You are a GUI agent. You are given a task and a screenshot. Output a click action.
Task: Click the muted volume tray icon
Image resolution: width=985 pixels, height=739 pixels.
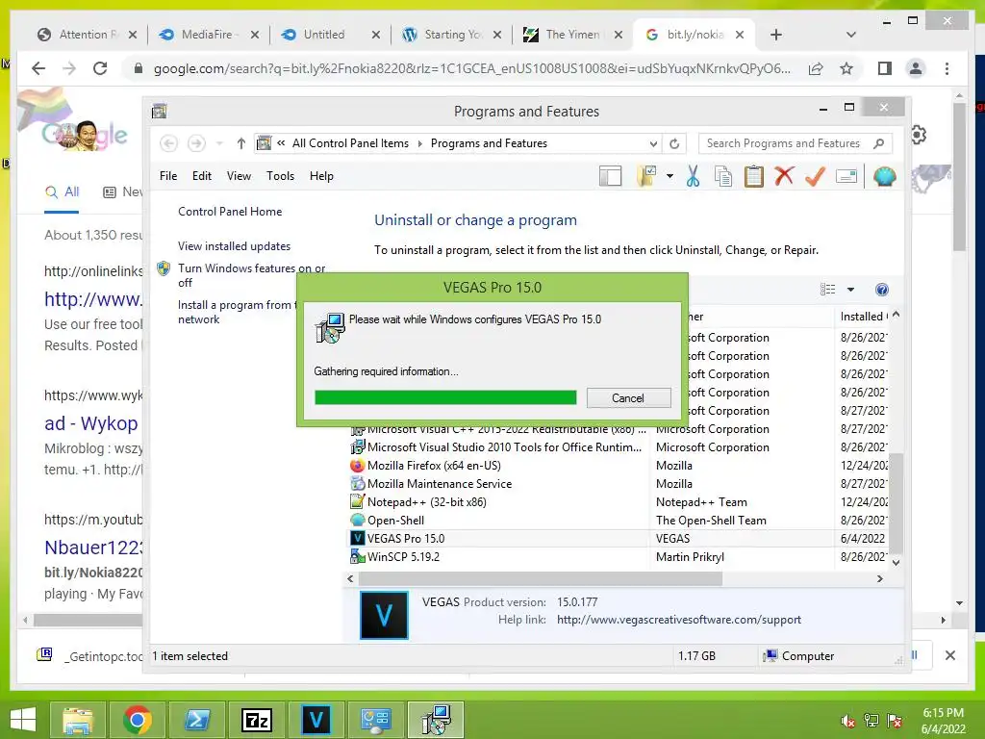point(847,721)
